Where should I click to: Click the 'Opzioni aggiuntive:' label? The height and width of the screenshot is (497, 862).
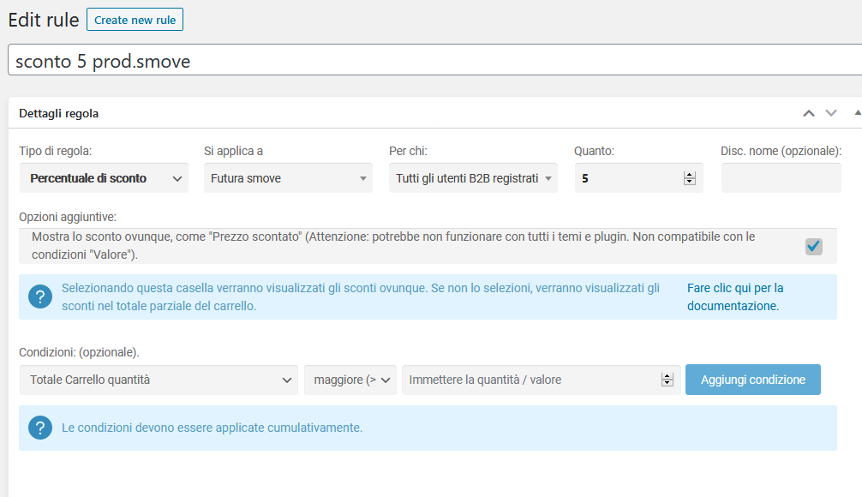click(x=68, y=217)
